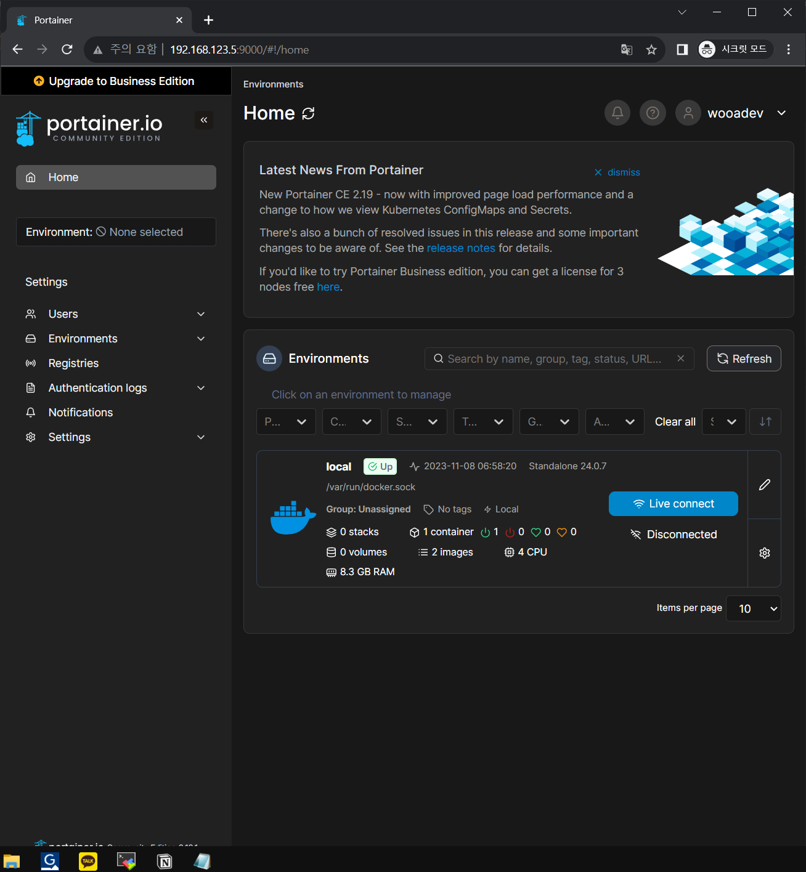Screen dimensions: 806x872
Task: Click the Environments breadcrumb
Action: click(x=274, y=84)
